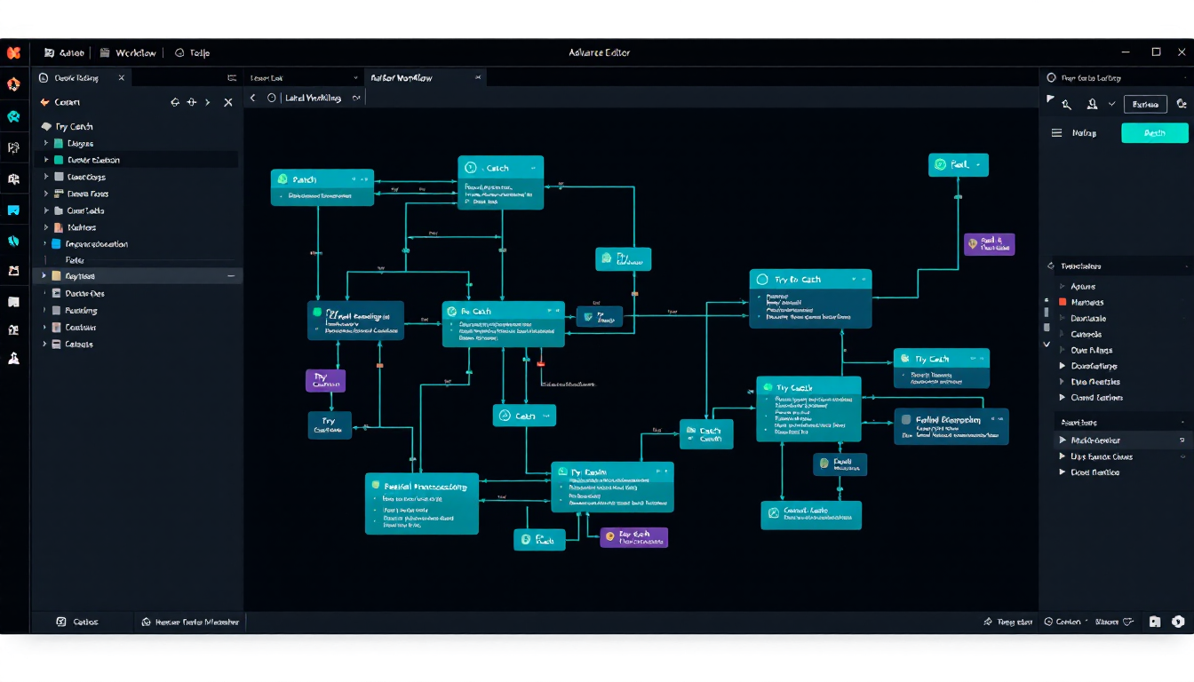Click the blue color square folder in tree
Viewport: 1194px width, 682px height.
(56, 244)
